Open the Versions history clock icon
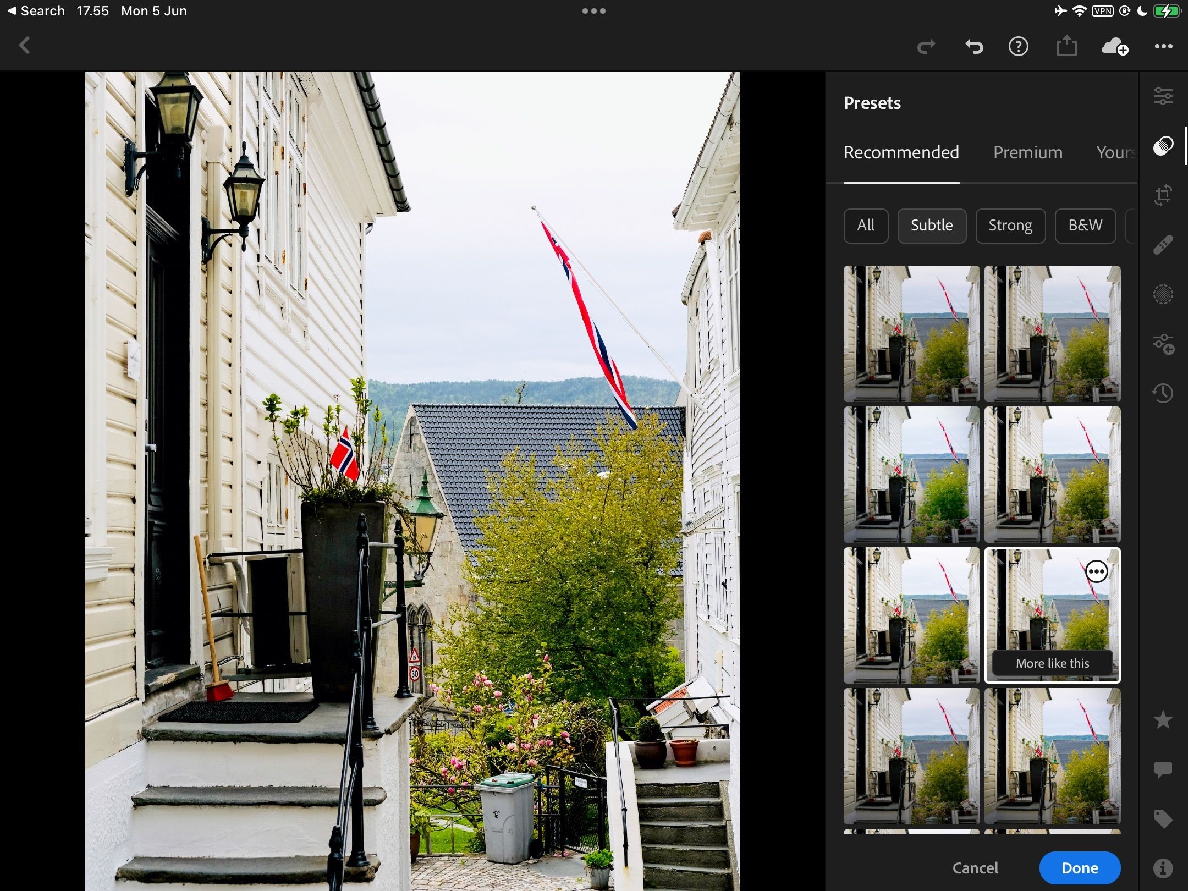The height and width of the screenshot is (891, 1188). [1163, 393]
